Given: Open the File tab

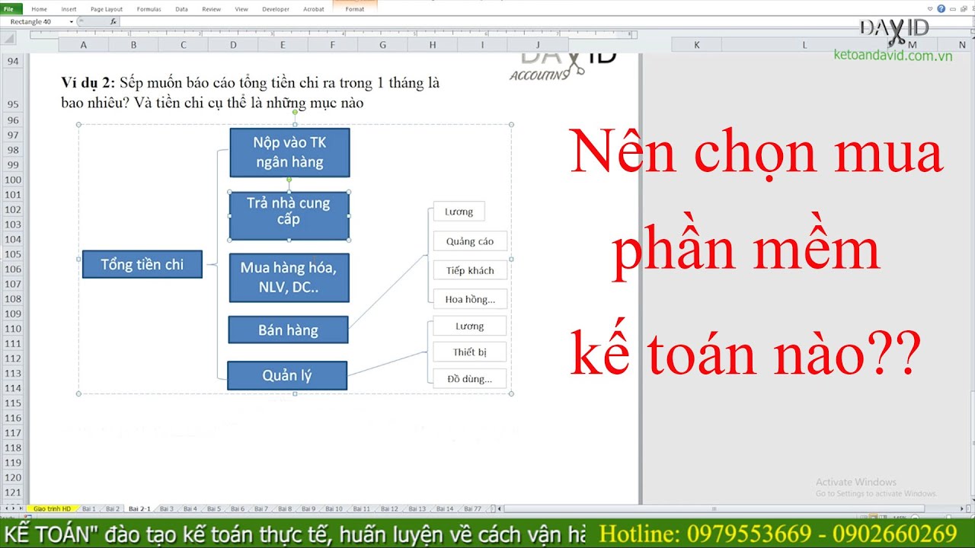Looking at the screenshot, I should tap(12, 9).
